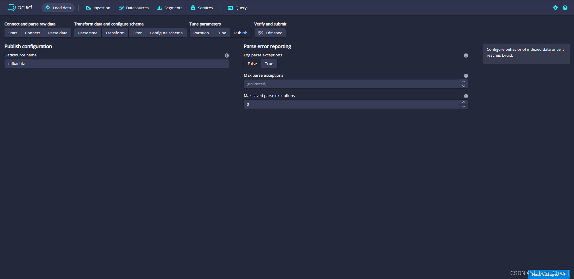Go to the Partition step
The image size is (574, 279).
(201, 33)
